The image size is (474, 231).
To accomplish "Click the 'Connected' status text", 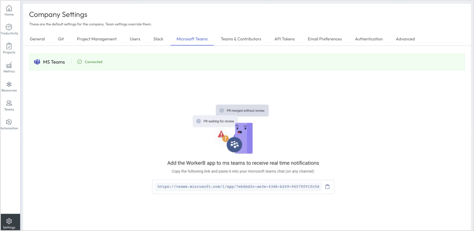I will tap(94, 62).
